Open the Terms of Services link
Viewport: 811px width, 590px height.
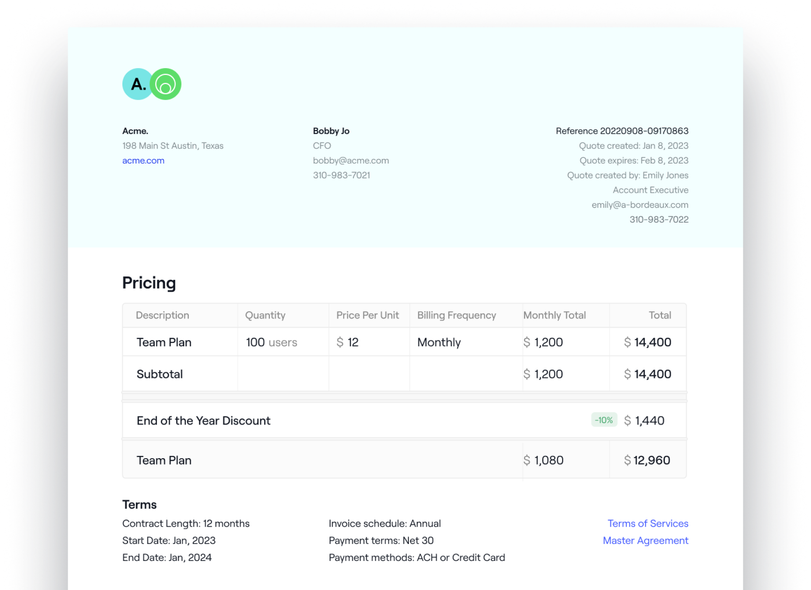[x=648, y=523]
